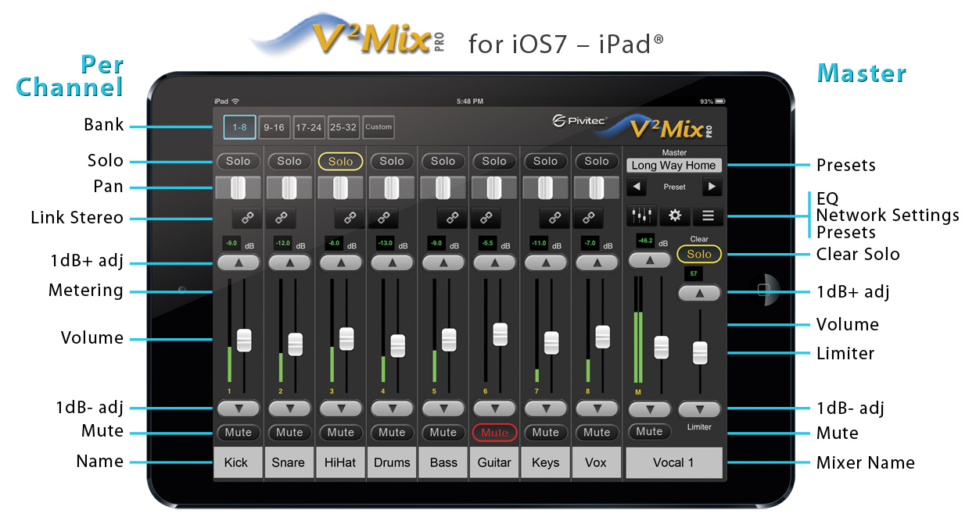
Task: Mute the Kick channel
Action: coord(239,432)
